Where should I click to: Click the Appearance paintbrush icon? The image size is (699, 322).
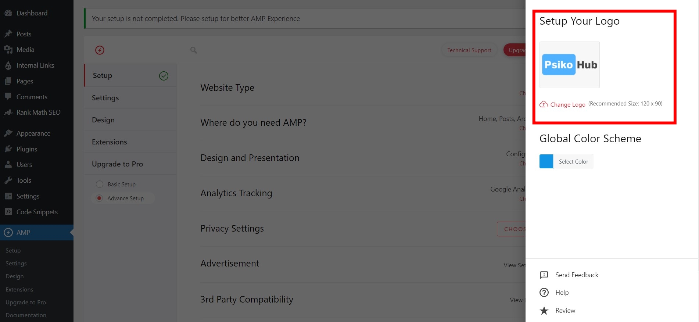click(x=8, y=133)
